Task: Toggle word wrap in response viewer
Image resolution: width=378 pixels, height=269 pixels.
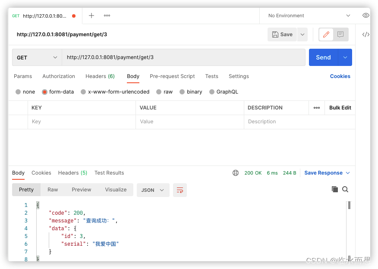Action: pos(180,190)
